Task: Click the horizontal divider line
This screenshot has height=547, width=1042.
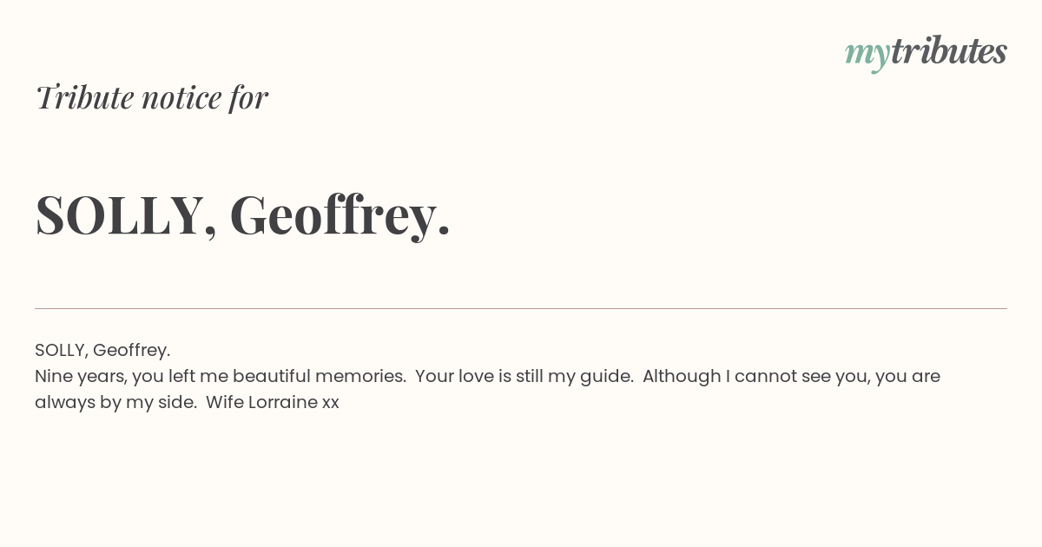Action: point(521,308)
